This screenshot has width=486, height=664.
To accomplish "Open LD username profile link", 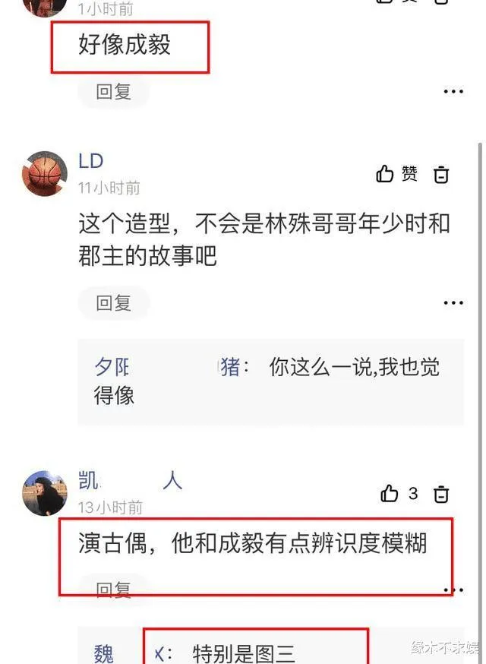I will coord(91,161).
